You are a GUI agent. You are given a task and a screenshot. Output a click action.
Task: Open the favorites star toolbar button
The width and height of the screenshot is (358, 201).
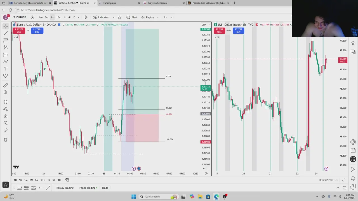6,185
